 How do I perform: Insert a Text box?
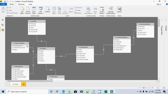[x=78, y=8]
